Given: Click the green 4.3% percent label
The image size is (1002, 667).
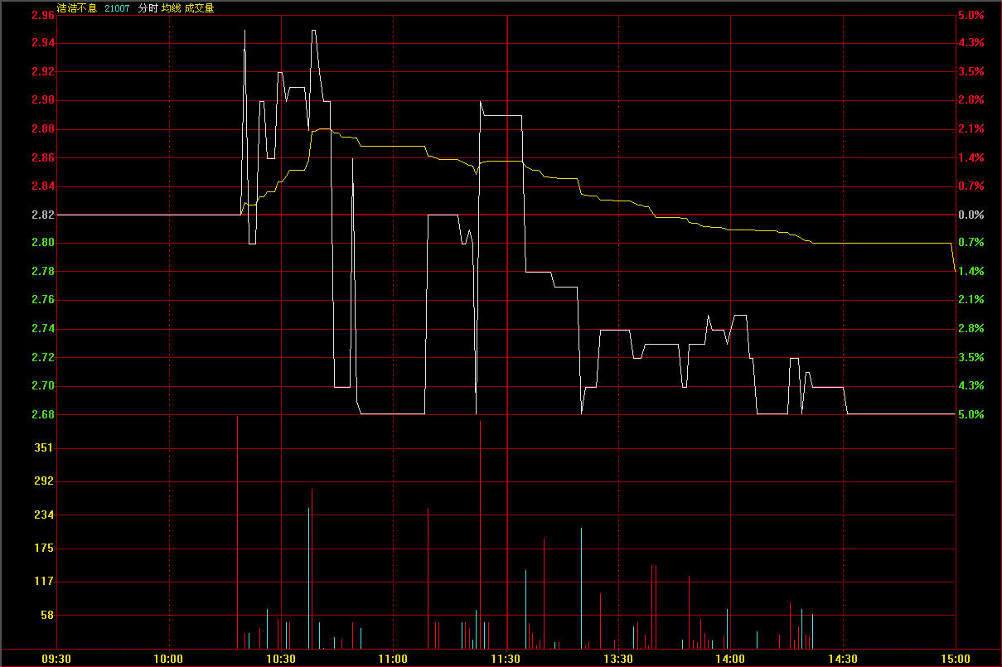Looking at the screenshot, I should pos(971,386).
